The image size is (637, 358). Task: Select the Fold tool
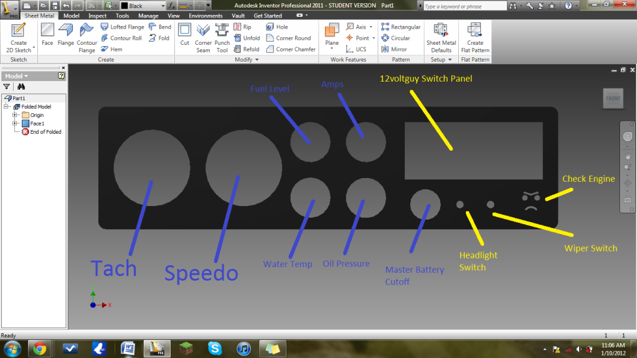click(159, 38)
